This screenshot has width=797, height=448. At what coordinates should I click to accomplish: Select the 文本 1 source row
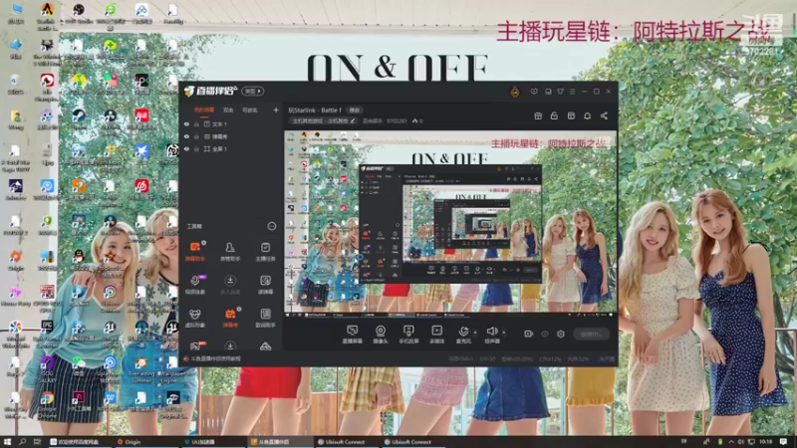(x=231, y=123)
